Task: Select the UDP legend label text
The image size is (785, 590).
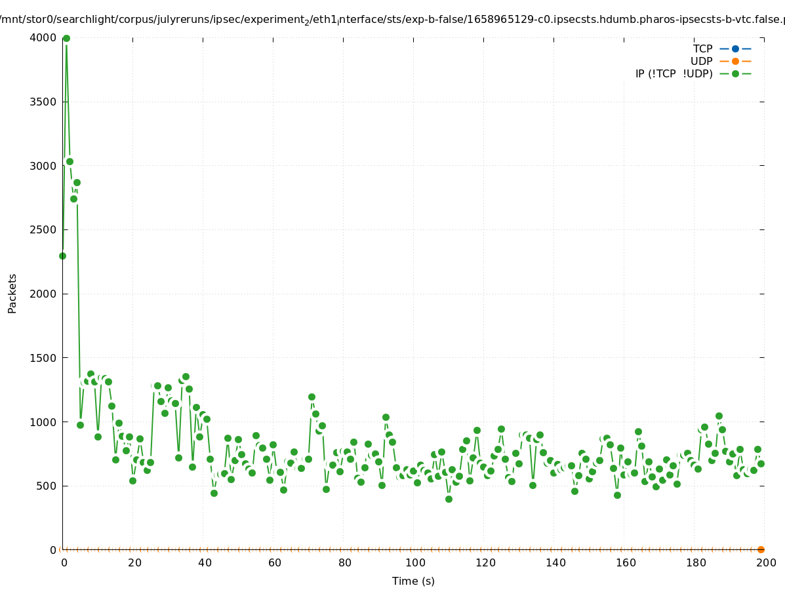Action: click(701, 61)
